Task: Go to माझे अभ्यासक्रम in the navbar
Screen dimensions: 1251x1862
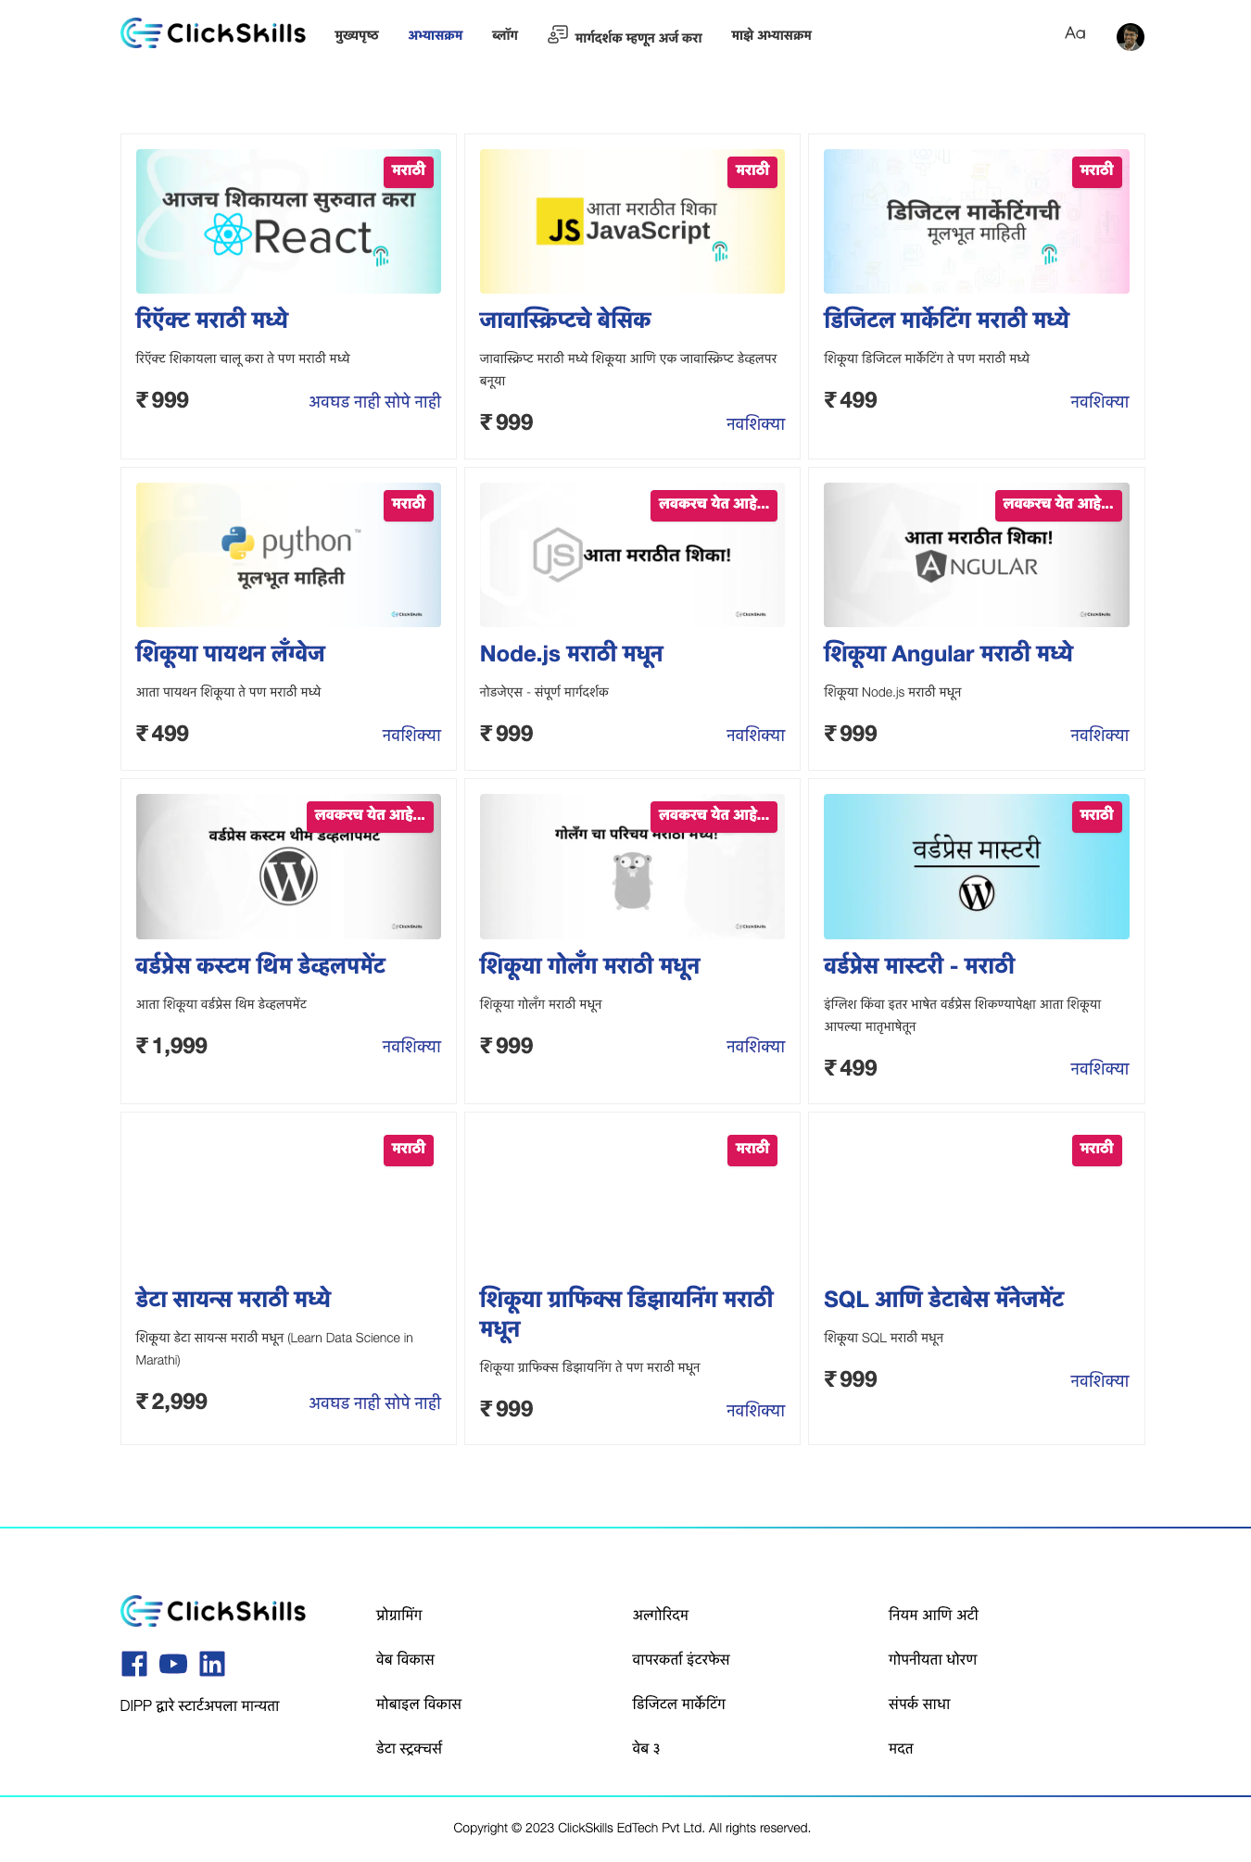Action: [x=770, y=36]
